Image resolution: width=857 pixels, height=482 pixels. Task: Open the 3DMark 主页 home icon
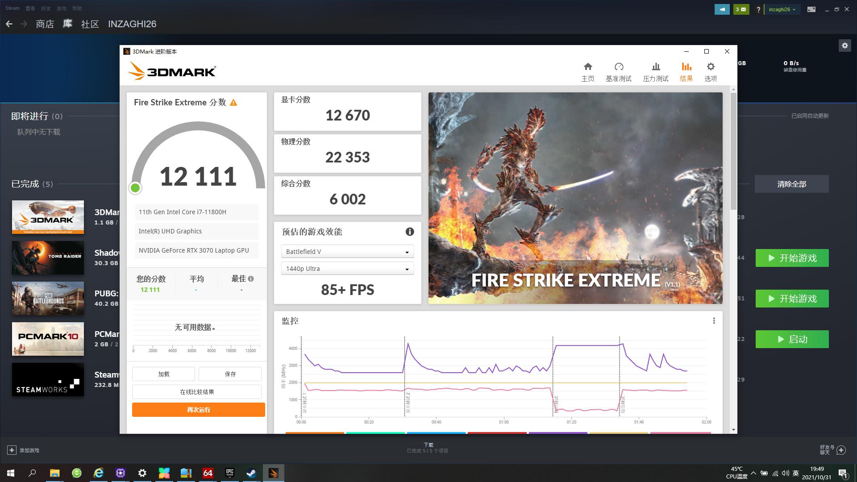coord(588,71)
